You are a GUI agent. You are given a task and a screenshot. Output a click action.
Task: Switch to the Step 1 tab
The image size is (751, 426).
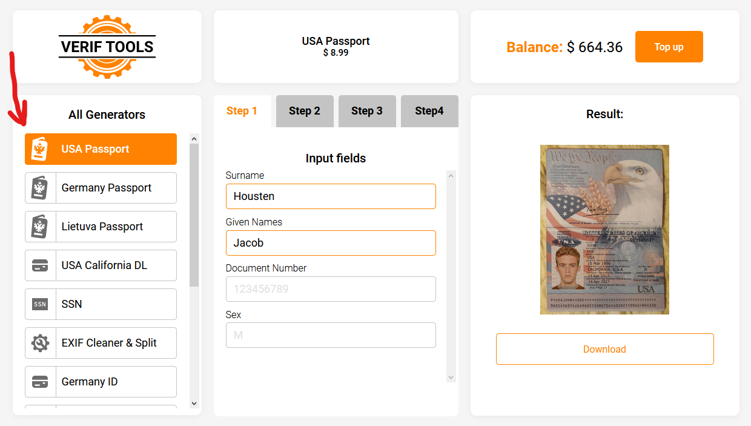(x=242, y=111)
